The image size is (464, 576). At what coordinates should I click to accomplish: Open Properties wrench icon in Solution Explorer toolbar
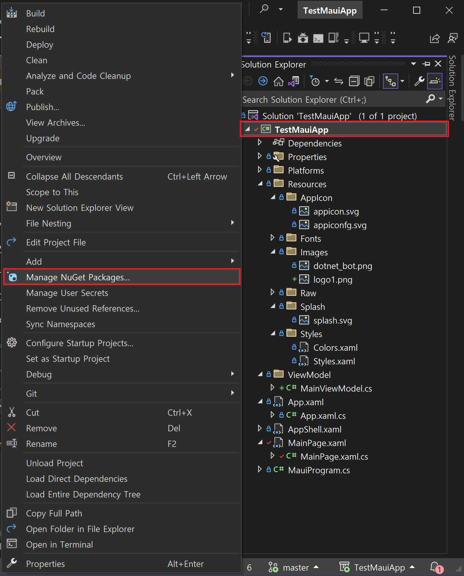tap(419, 82)
